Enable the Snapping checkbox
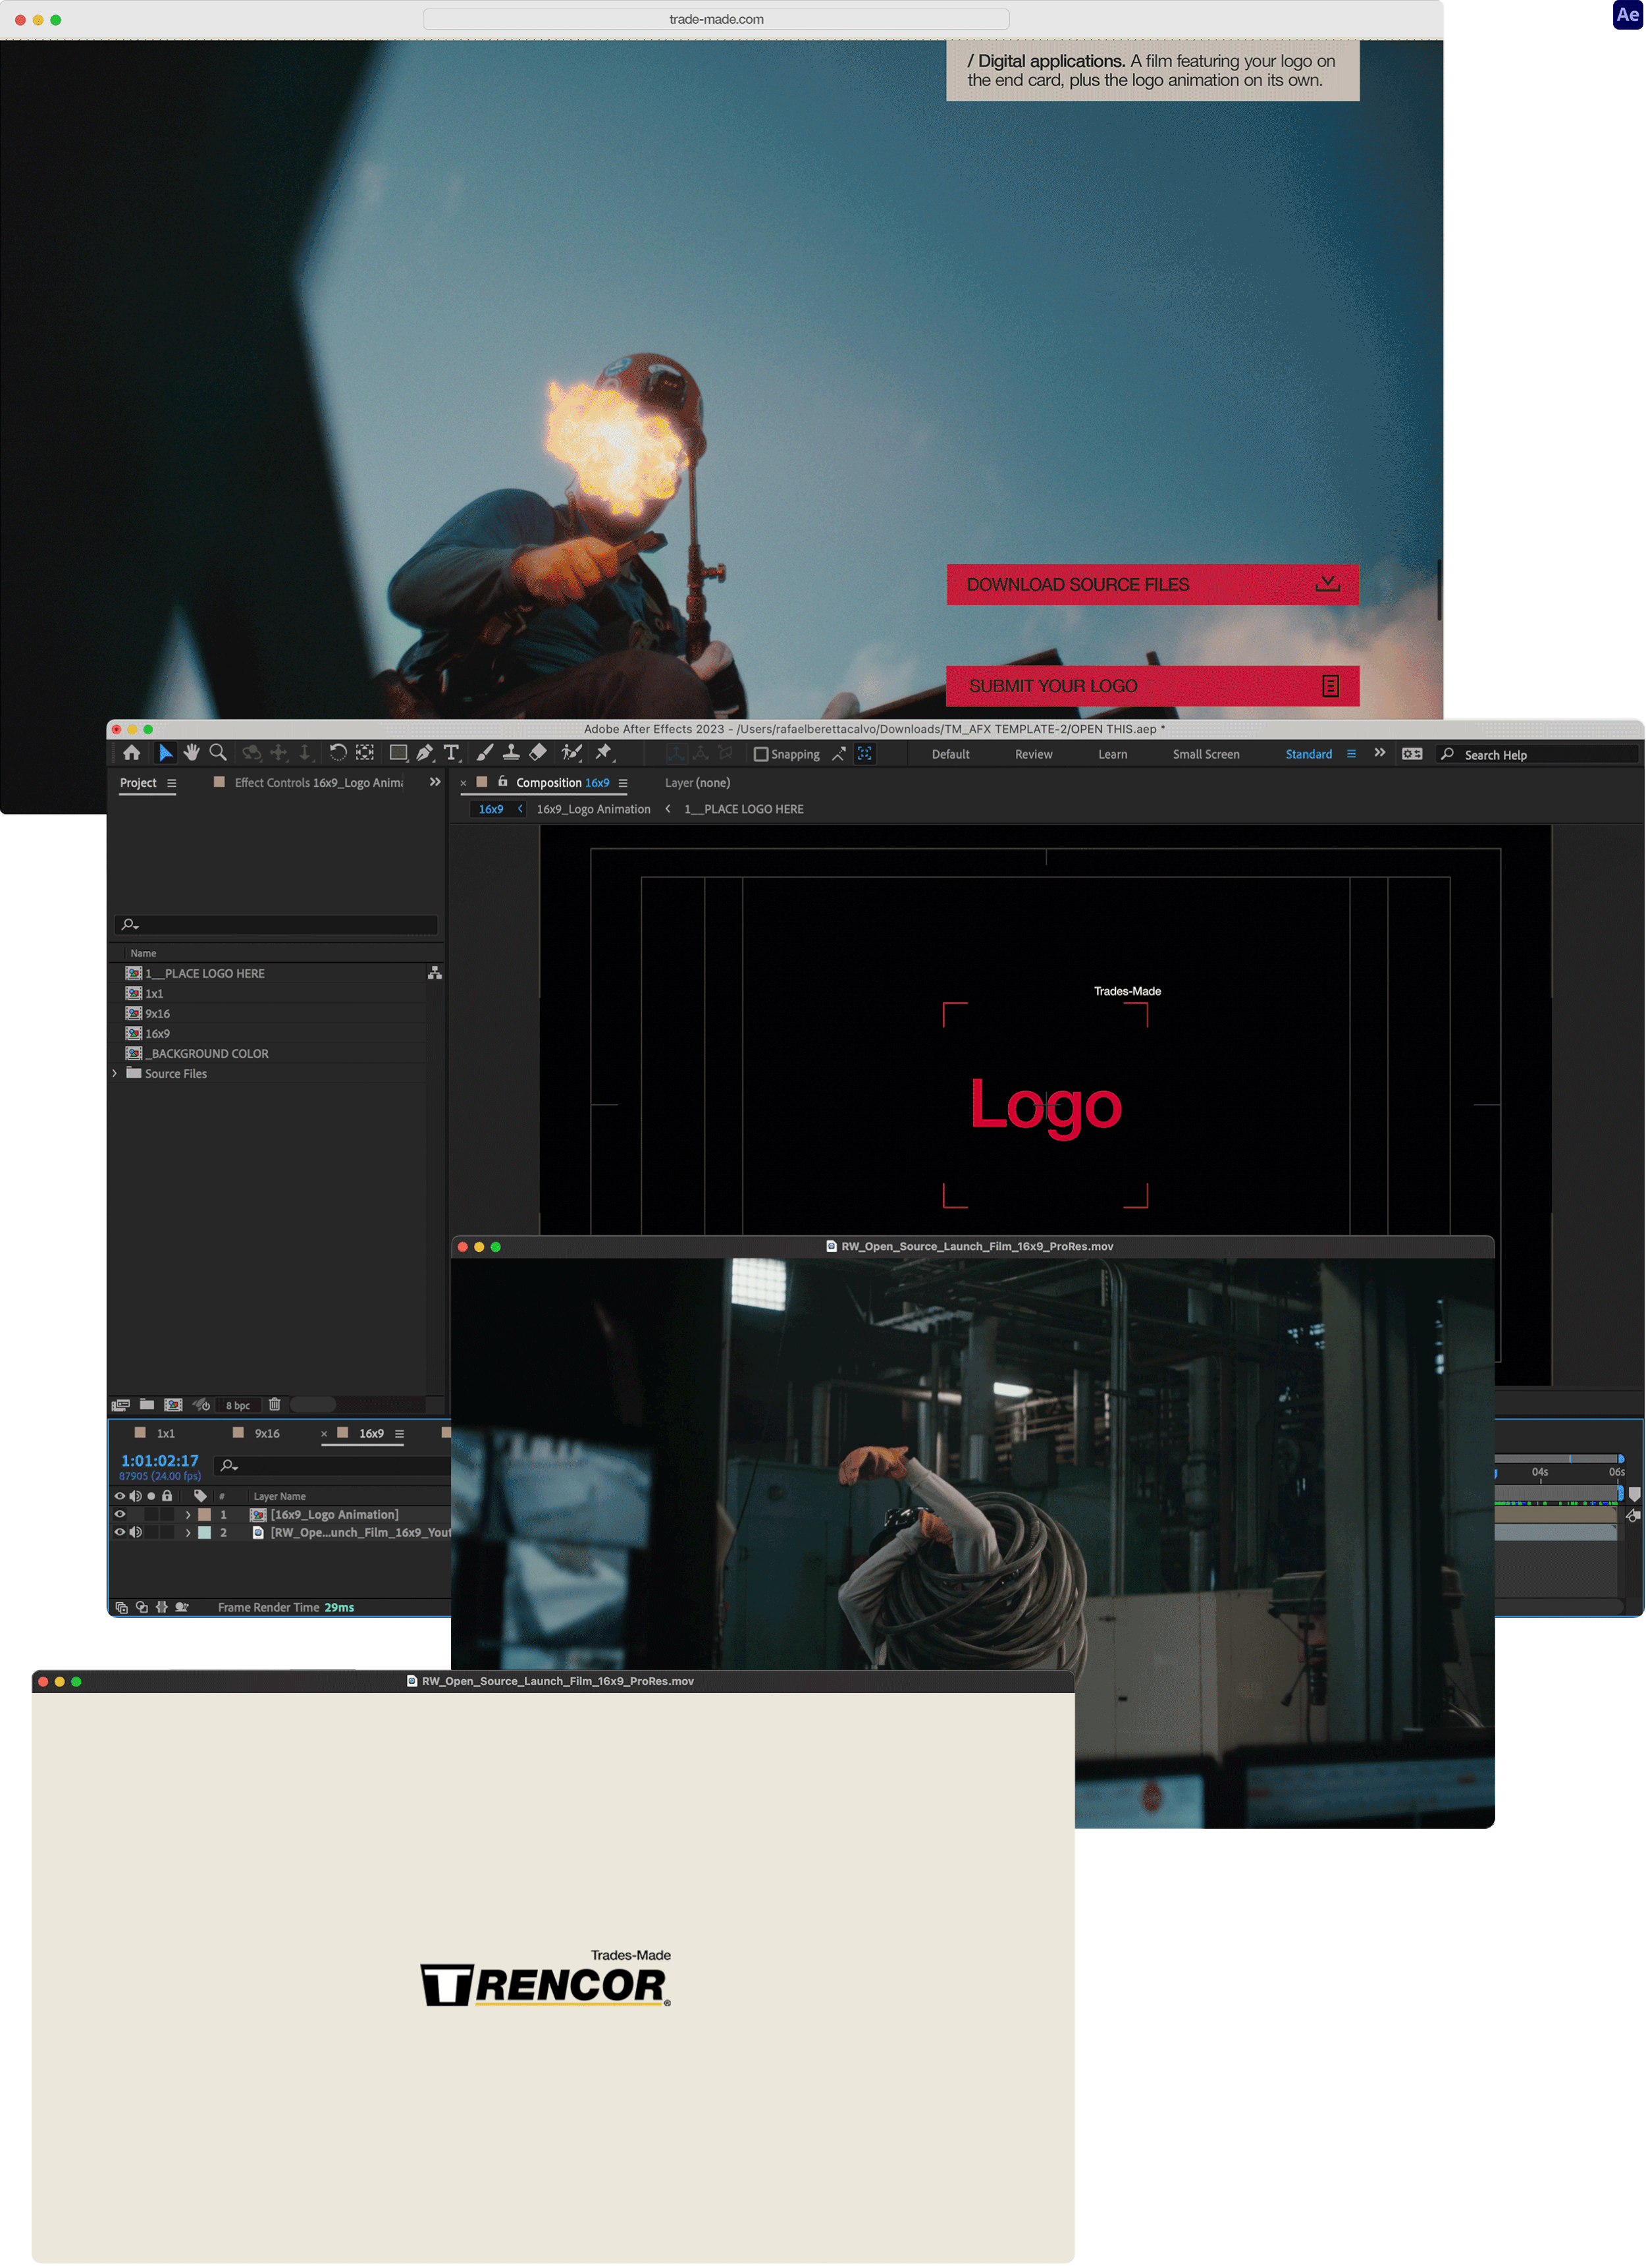This screenshot has height=2268, width=1646. pos(761,754)
